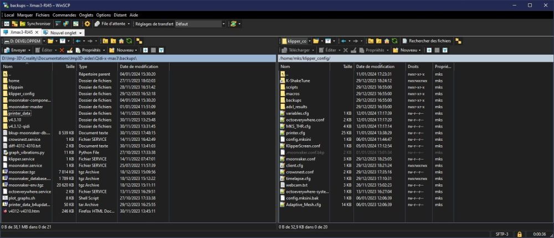Click remote Nouveau button

click(405, 50)
